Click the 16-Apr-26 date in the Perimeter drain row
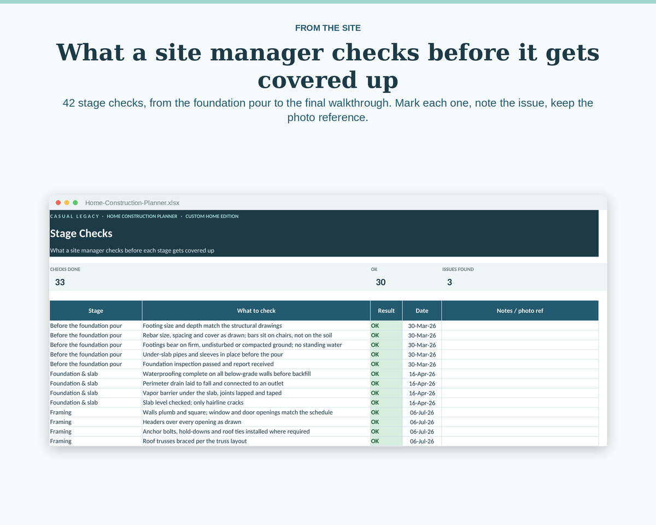656x525 pixels. click(x=422, y=383)
